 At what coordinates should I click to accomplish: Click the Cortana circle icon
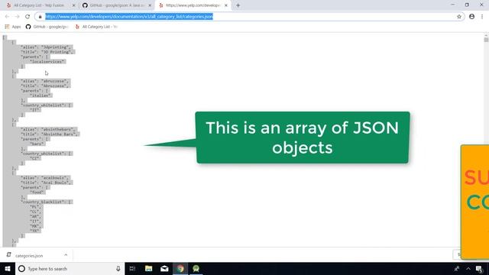[x=21, y=269]
